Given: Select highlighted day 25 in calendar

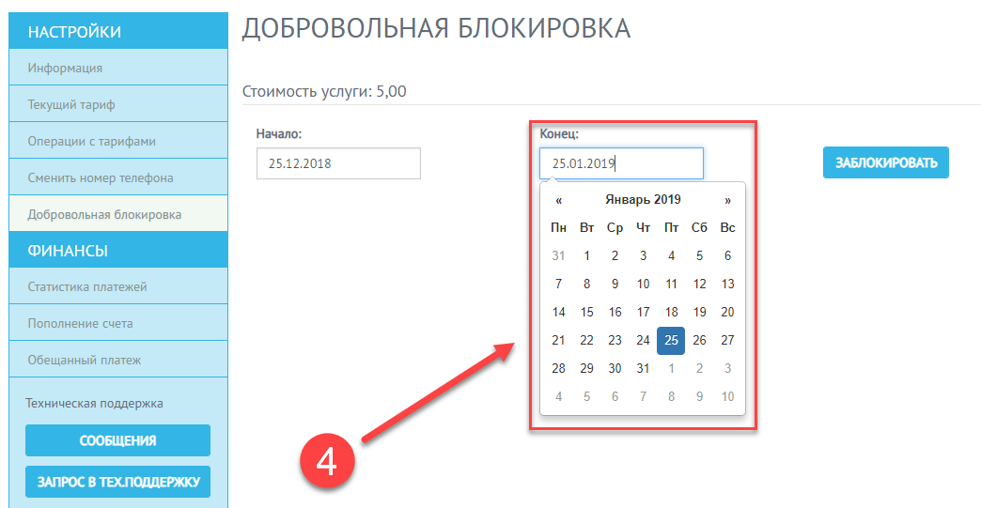Looking at the screenshot, I should tap(671, 341).
